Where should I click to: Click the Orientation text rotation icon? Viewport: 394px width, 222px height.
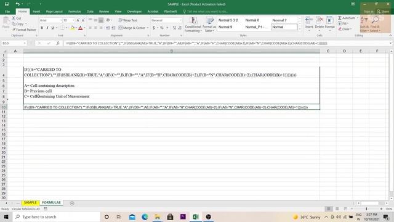[x=108, y=20]
